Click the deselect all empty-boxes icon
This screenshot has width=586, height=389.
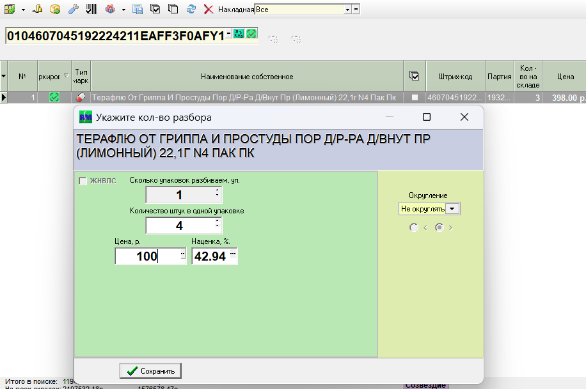tap(173, 9)
